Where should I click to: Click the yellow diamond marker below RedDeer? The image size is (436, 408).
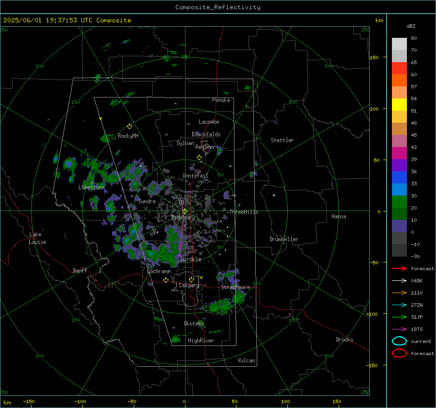199,158
